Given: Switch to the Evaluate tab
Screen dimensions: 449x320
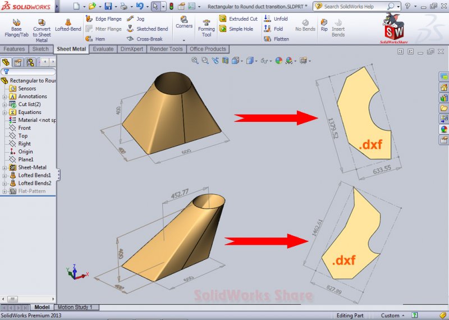Looking at the screenshot, I should (x=103, y=49).
